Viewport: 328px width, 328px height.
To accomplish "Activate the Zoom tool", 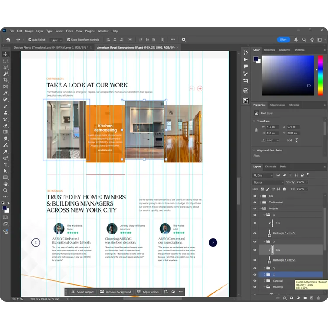I will click(6, 190).
